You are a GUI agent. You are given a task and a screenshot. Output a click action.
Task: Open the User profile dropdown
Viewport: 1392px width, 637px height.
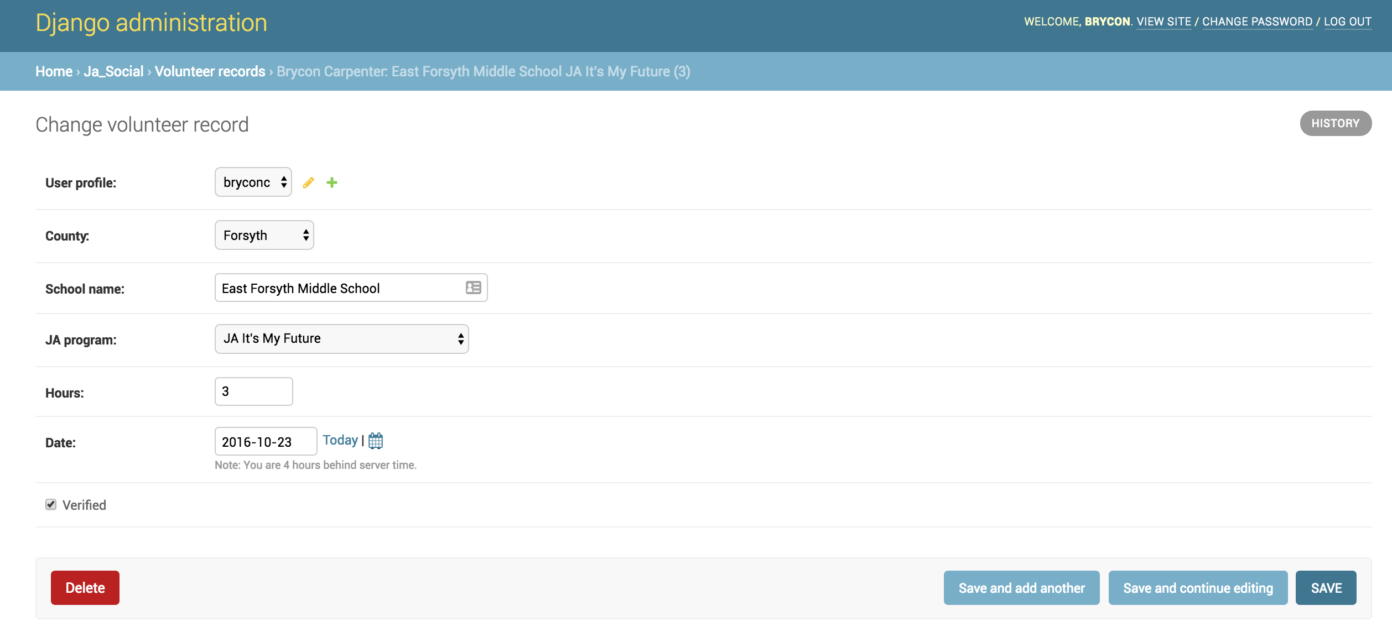click(253, 182)
